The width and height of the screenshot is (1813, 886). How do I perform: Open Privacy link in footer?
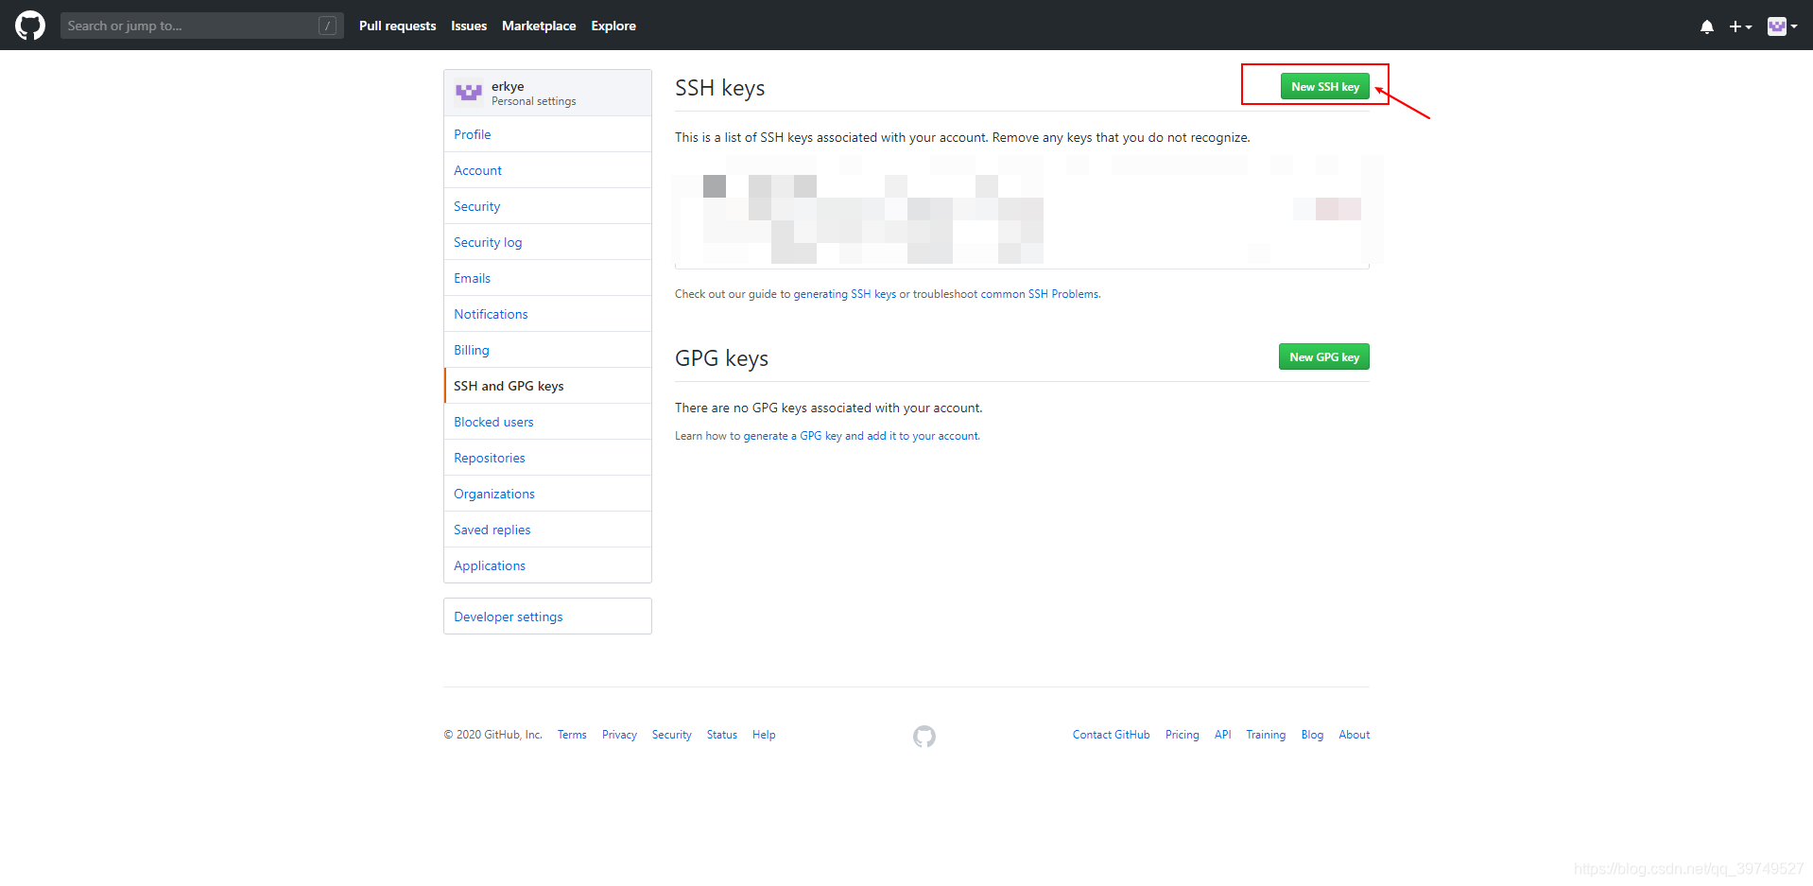[619, 735]
